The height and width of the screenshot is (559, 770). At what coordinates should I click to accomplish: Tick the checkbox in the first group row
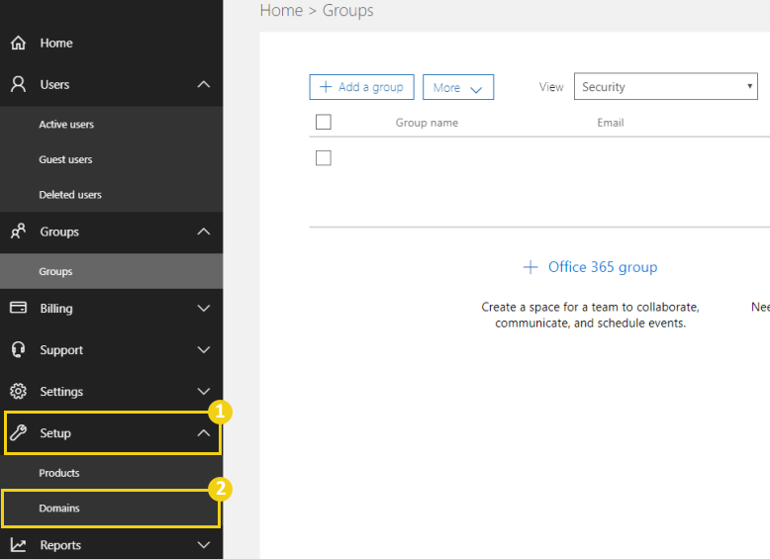point(323,158)
